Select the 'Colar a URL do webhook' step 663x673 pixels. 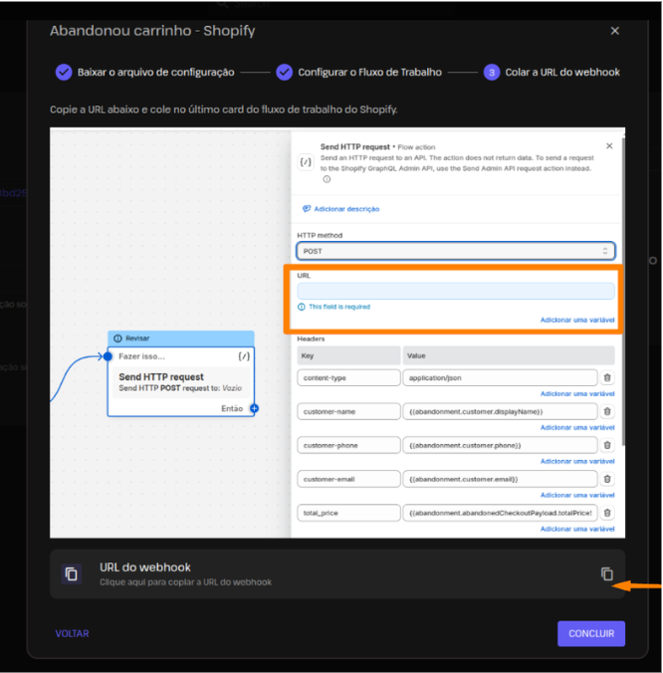pyautogui.click(x=552, y=72)
